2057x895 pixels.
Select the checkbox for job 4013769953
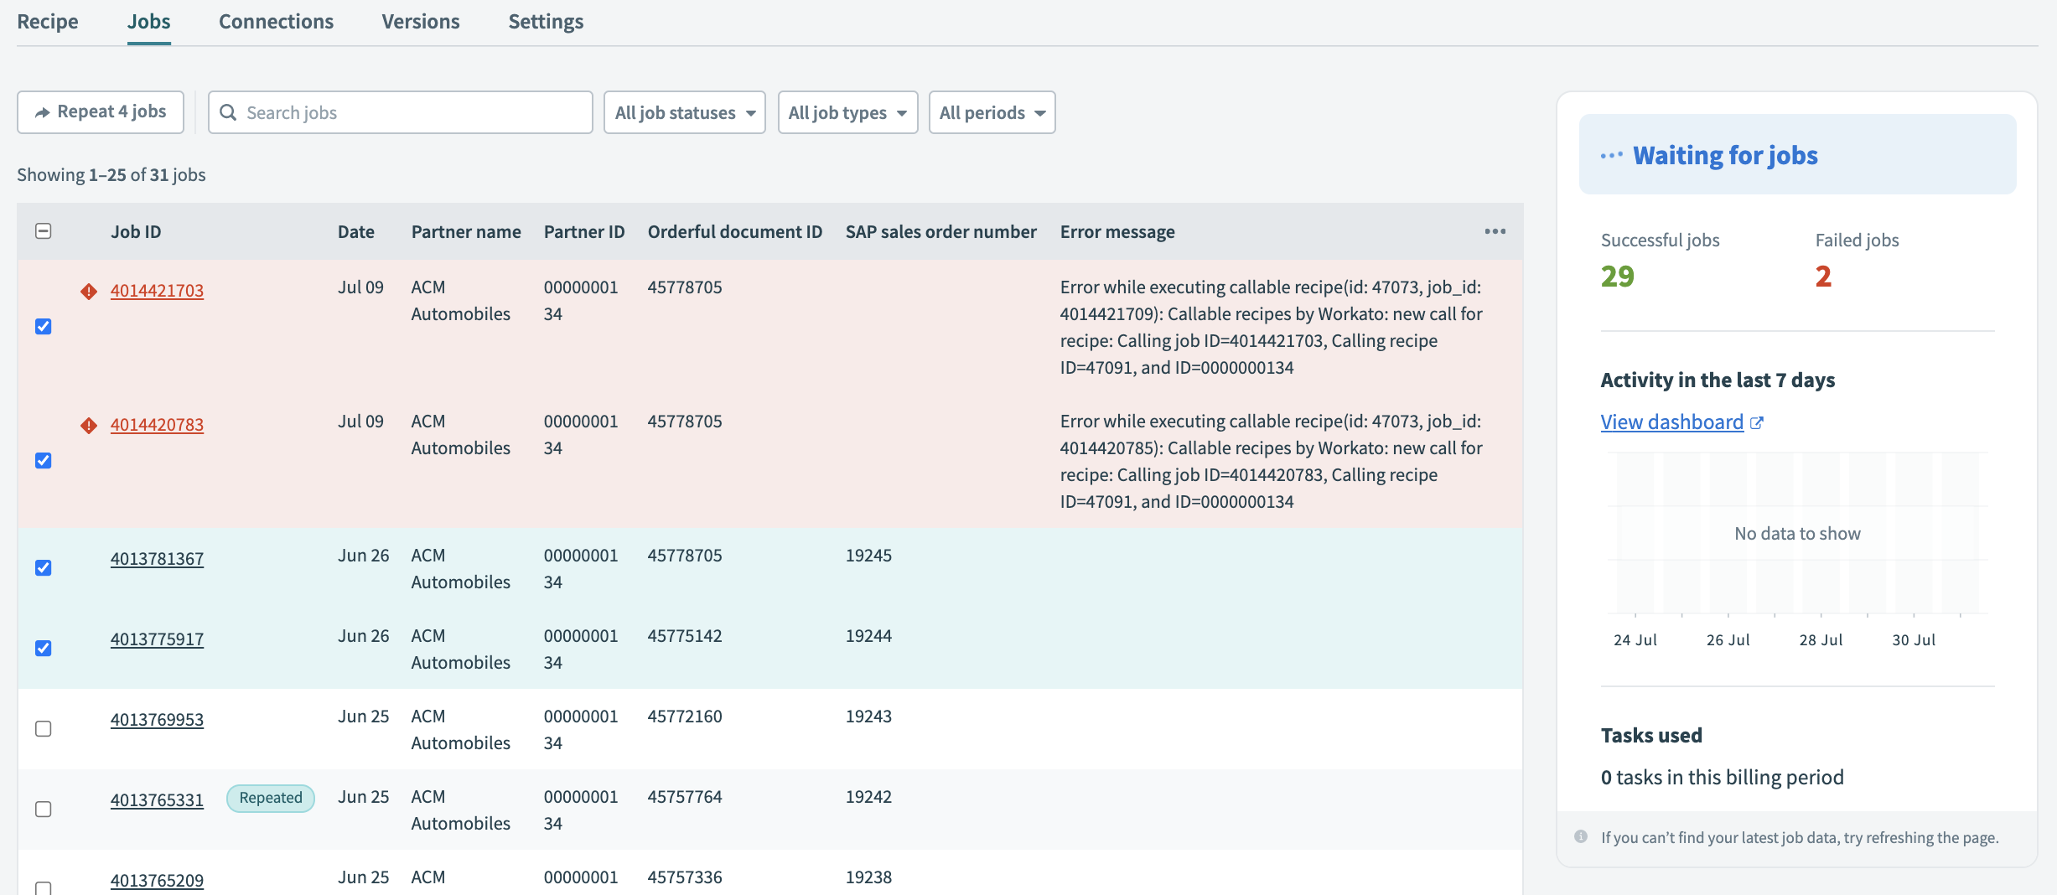pos(44,728)
